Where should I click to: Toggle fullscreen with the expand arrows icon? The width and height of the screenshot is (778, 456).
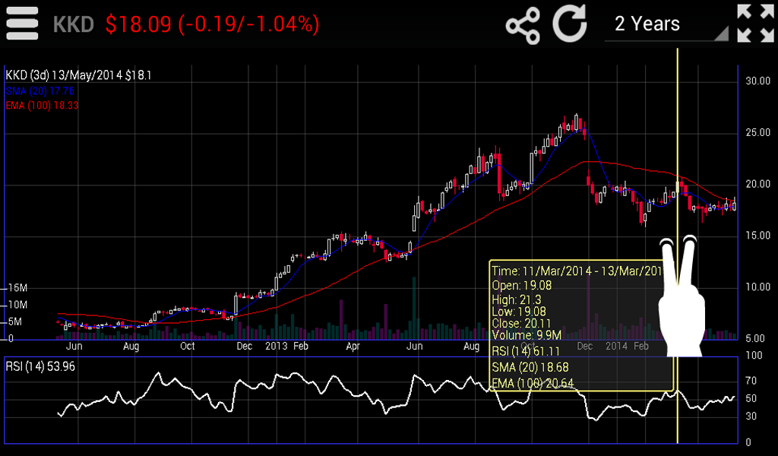(754, 24)
